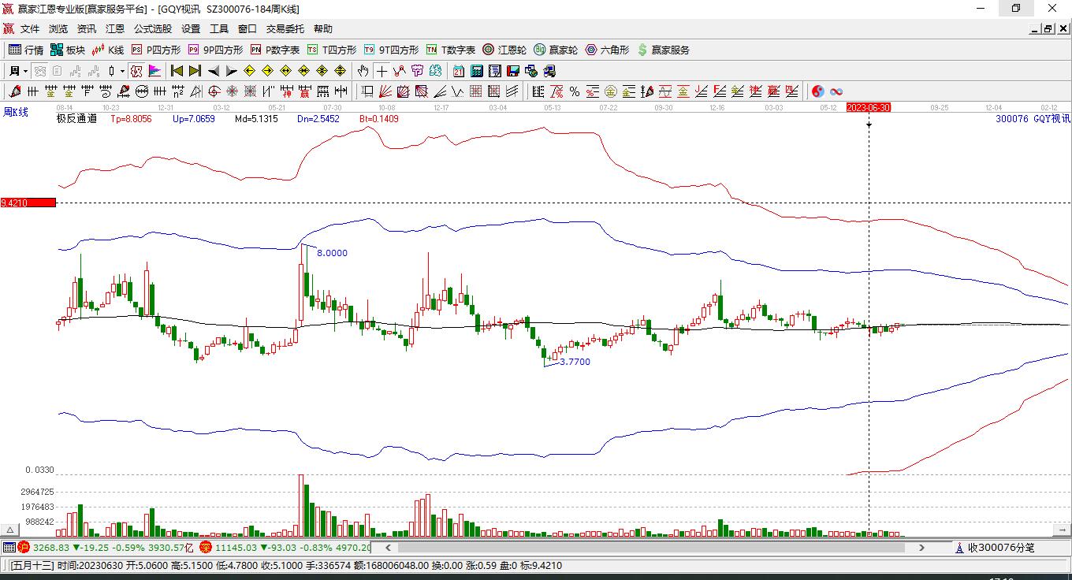Click the 赢家服务 button
Viewport: 1072px width, 580px height.
point(663,50)
